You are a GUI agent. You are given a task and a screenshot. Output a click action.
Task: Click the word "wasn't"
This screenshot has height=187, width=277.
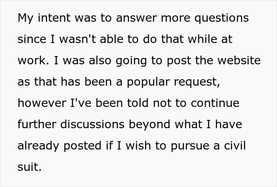[78, 39]
